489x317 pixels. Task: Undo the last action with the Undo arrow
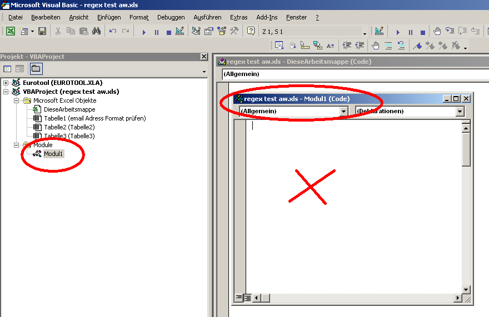(x=113, y=31)
